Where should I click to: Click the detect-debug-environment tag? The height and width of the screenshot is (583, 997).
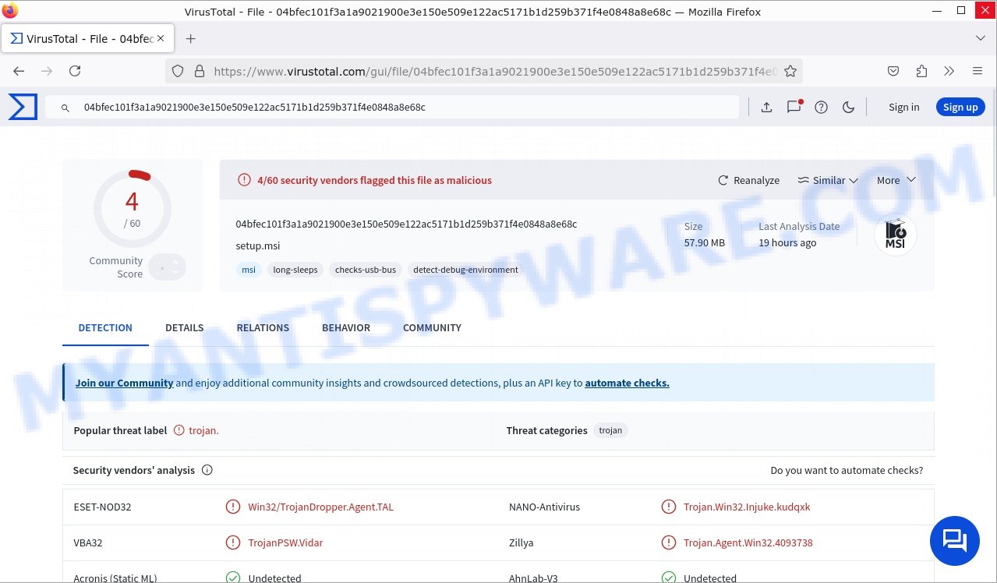(x=465, y=270)
